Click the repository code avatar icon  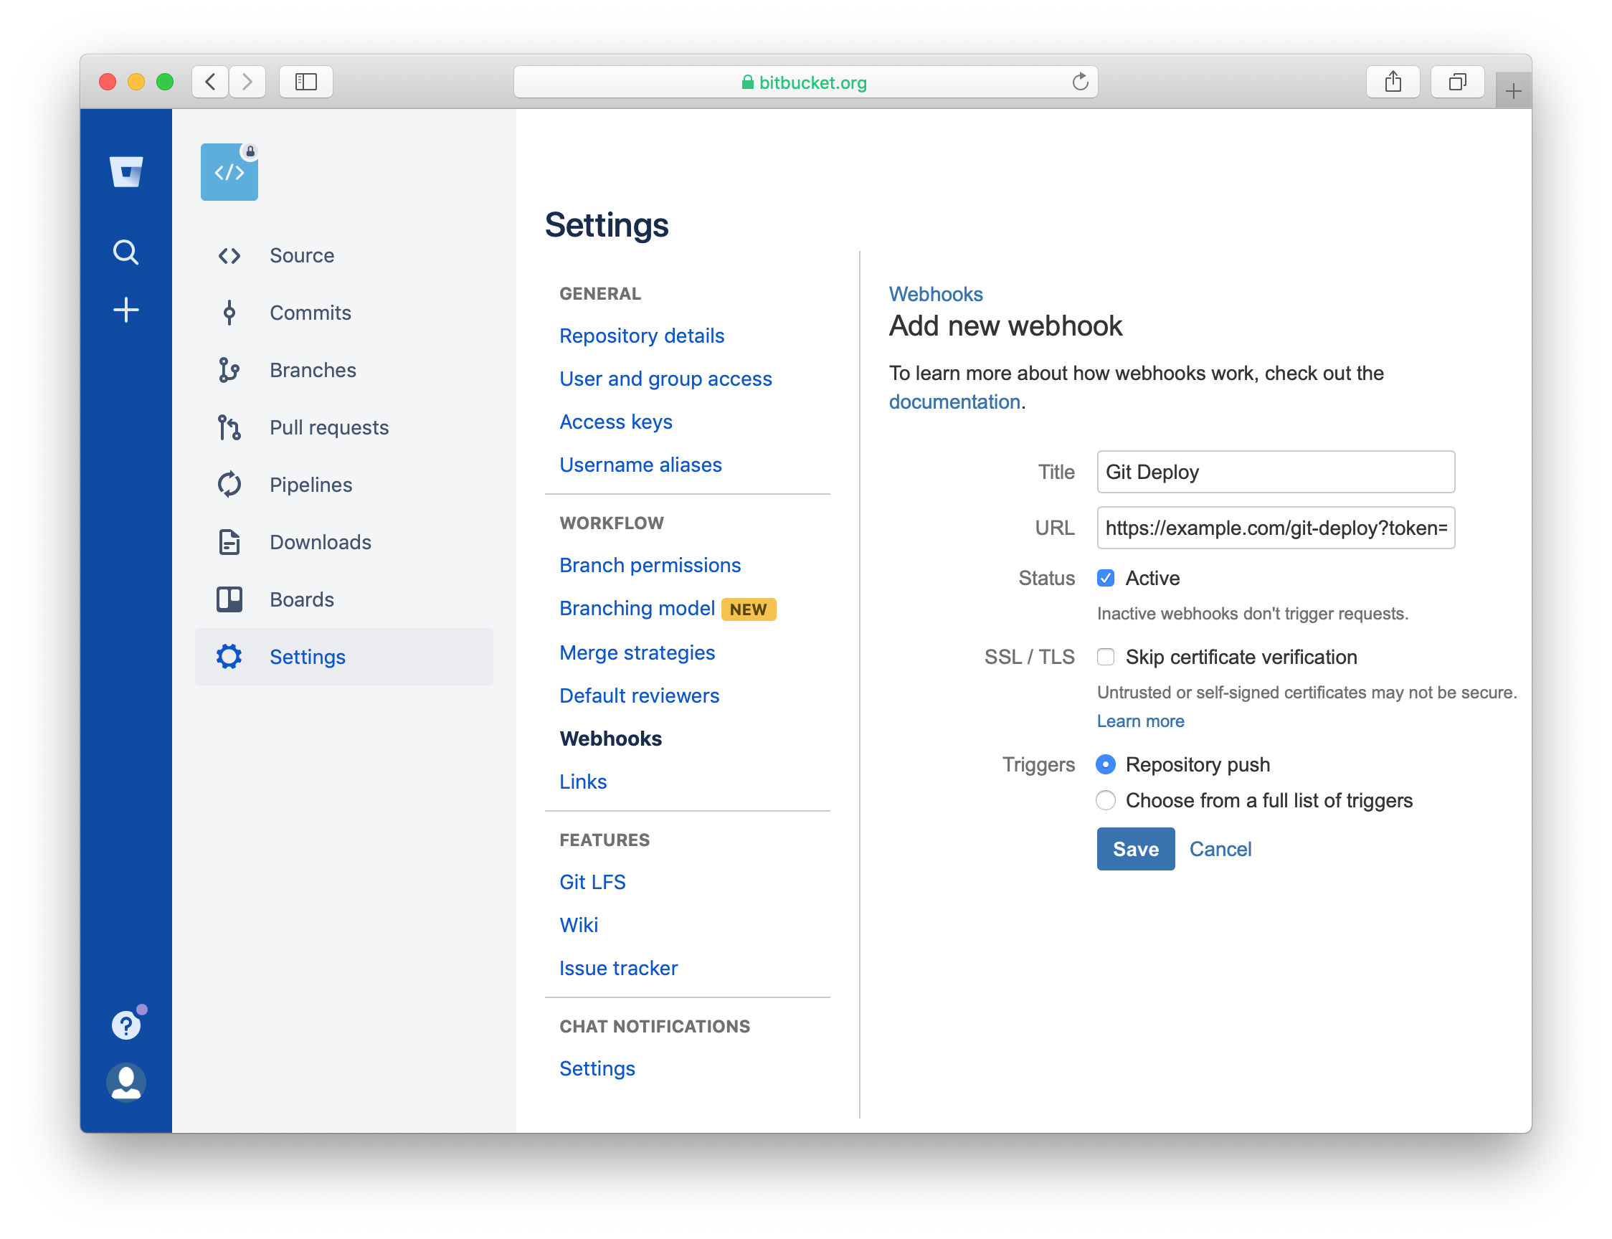229,173
